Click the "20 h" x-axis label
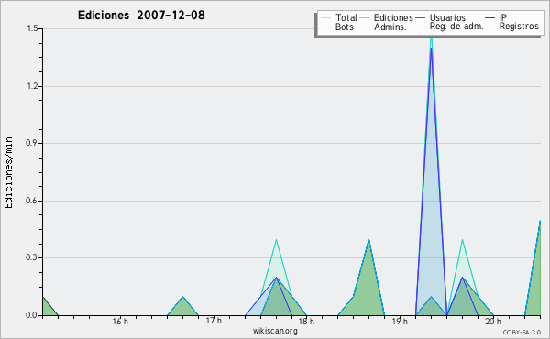This screenshot has height=339, width=550. 493,322
